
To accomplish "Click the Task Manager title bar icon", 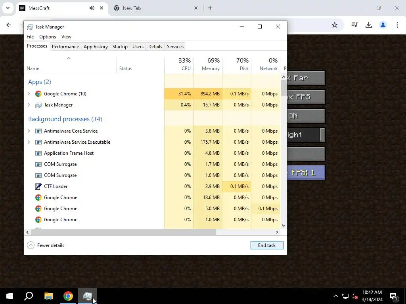I will (x=30, y=27).
